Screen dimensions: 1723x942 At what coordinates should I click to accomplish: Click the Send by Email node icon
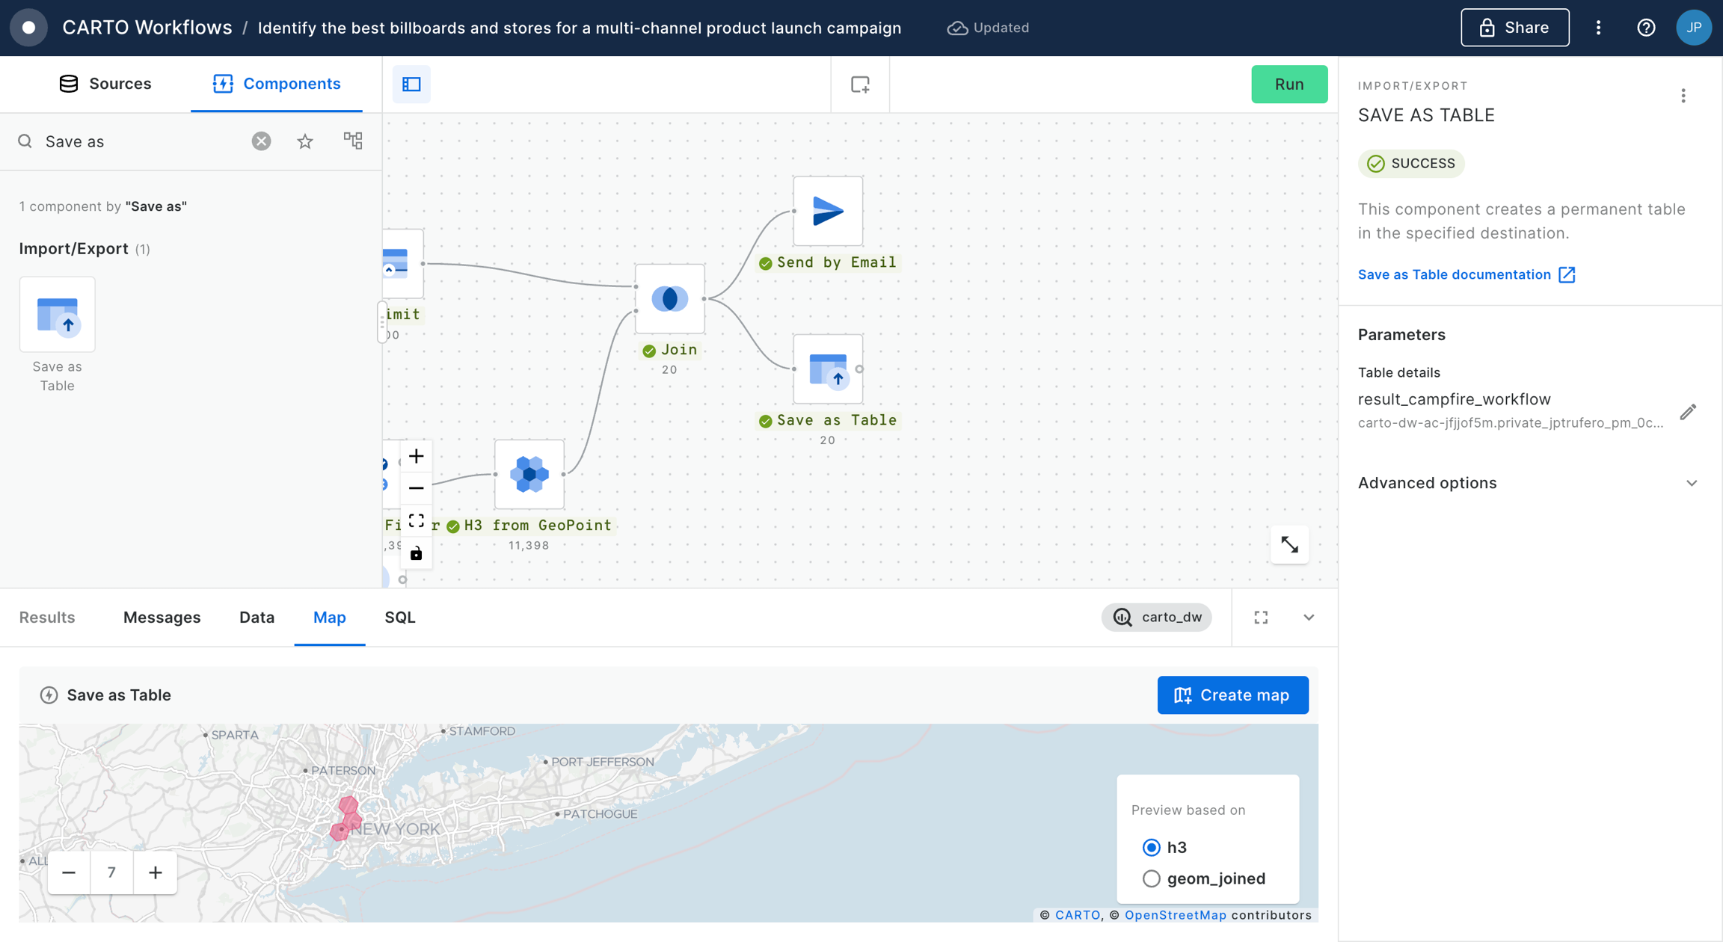(827, 212)
